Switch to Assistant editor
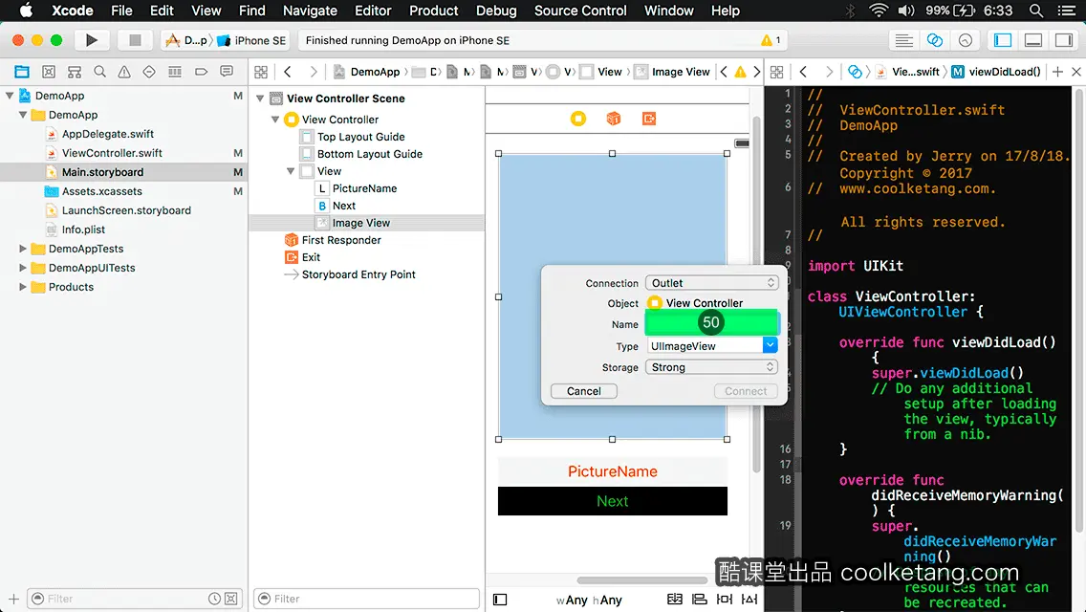The image size is (1086, 612). 934,40
